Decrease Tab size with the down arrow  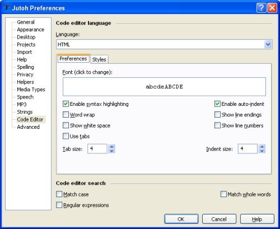tap(111, 151)
